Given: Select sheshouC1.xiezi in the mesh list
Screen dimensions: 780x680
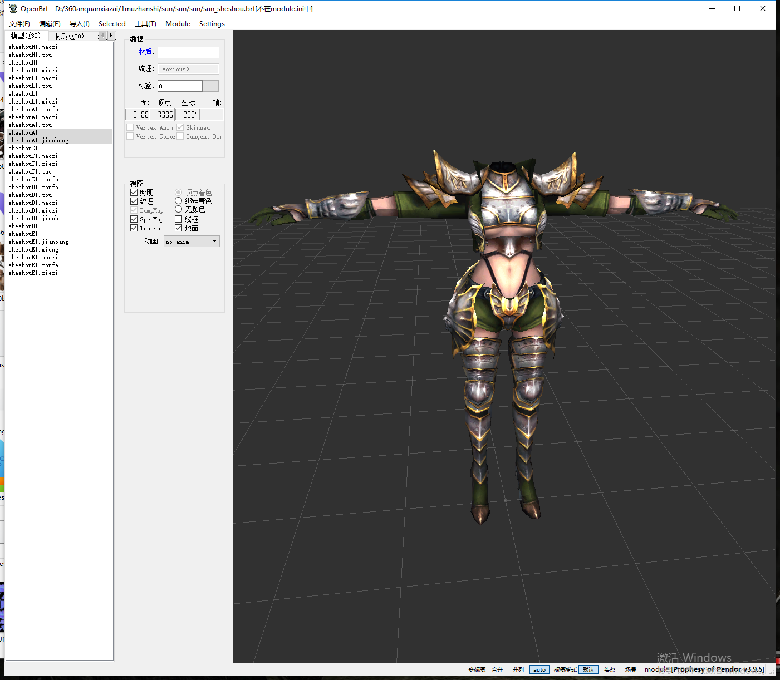Looking at the screenshot, I should [x=59, y=164].
